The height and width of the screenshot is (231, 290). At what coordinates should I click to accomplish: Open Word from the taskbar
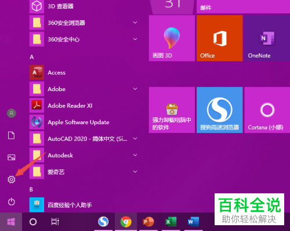pyautogui.click(x=193, y=222)
